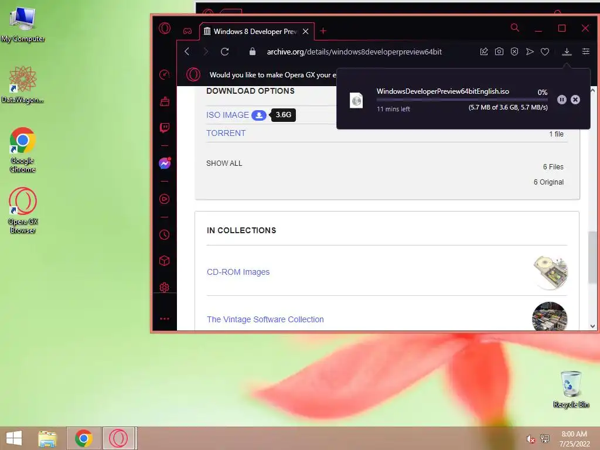Viewport: 600px width, 450px height.
Task: Open GX Control speedometer icon in sidebar
Action: [165, 74]
